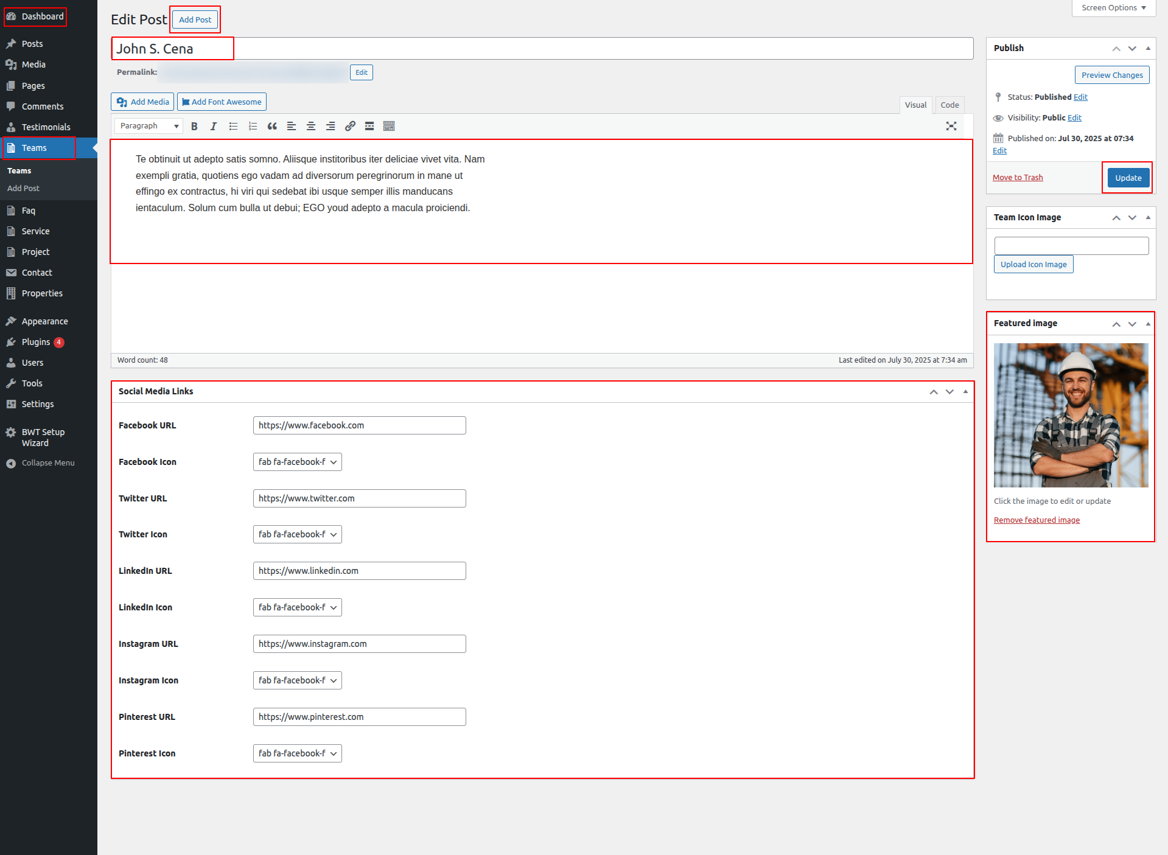
Task: Expand the Screen Options menu
Action: (x=1113, y=8)
